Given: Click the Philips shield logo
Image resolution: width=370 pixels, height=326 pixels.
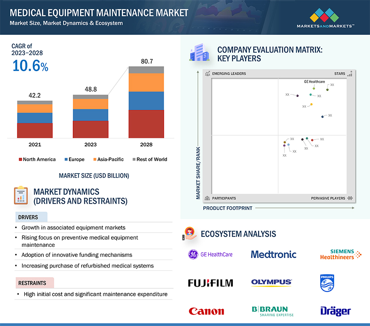Looking at the screenshot, I should pos(327,283).
